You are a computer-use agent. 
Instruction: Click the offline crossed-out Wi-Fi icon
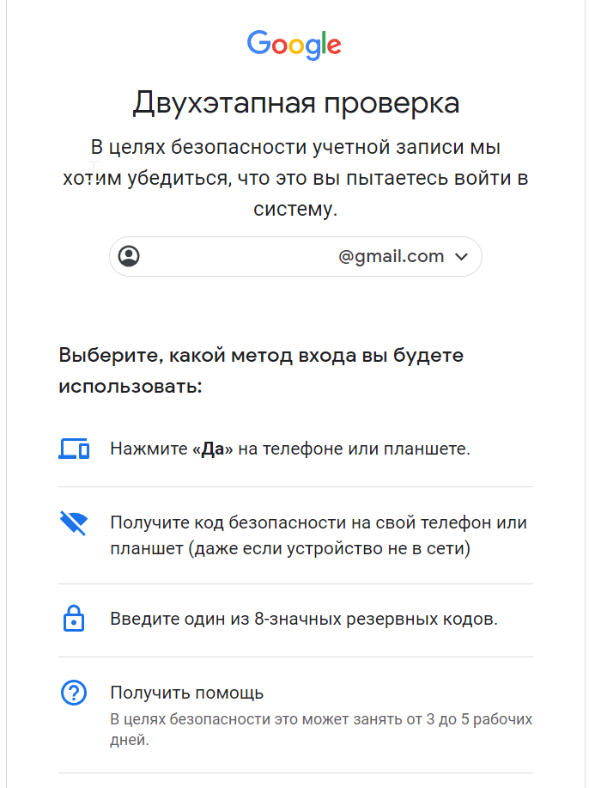tap(74, 522)
